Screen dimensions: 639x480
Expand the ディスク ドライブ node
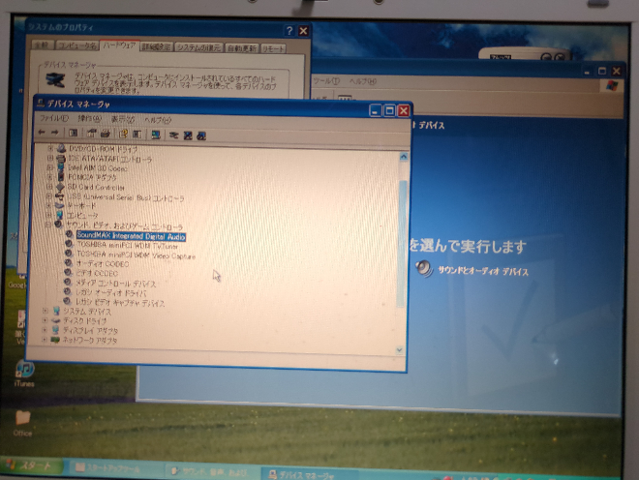tap(46, 320)
